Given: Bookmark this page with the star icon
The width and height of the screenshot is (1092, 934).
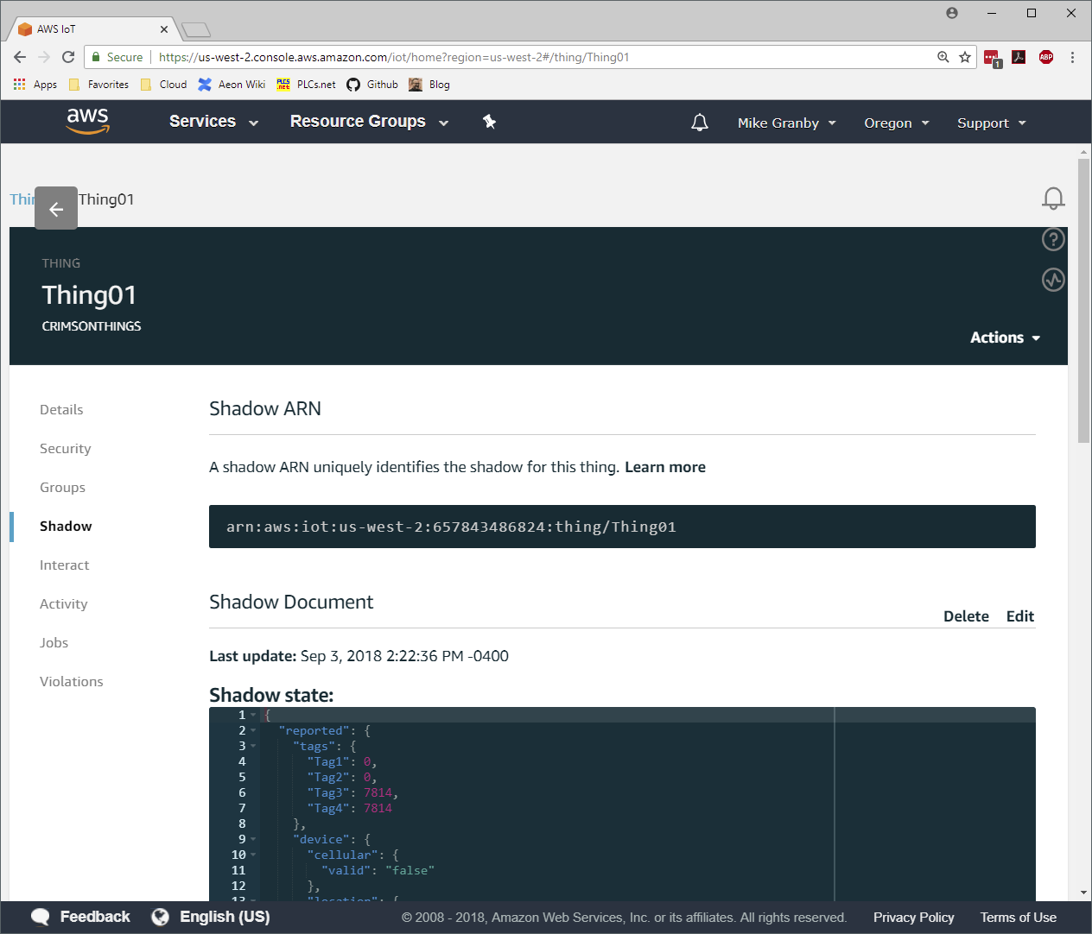Looking at the screenshot, I should point(965,57).
